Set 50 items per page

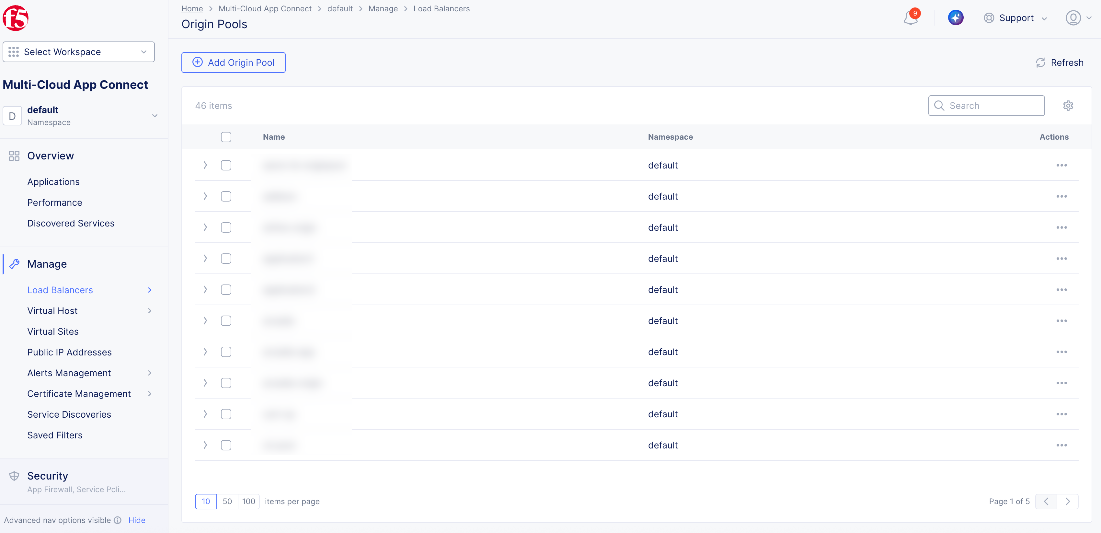[x=227, y=501]
